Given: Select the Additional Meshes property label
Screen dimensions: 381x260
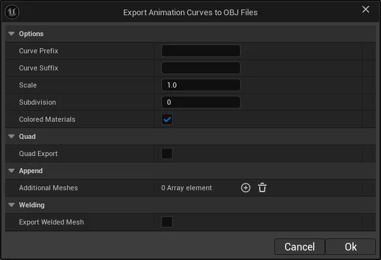Looking at the screenshot, I should pos(48,188).
